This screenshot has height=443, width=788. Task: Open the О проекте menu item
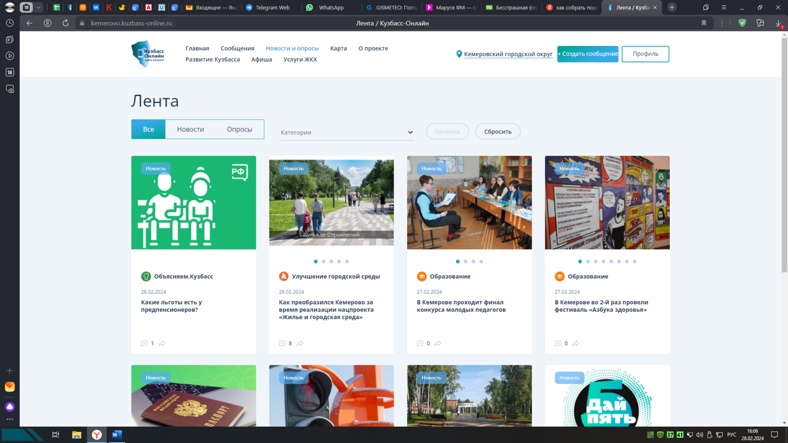coord(373,48)
